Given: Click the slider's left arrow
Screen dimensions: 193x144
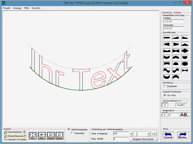Looking at the screenshot, I should (131, 134).
